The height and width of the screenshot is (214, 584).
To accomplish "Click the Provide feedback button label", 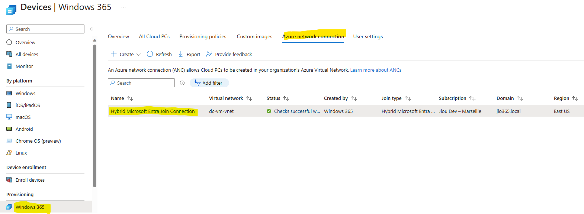I will (234, 54).
